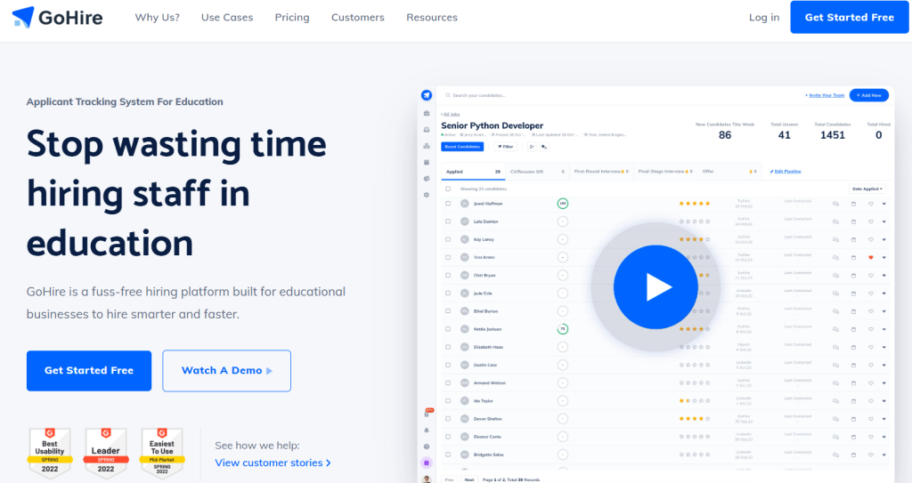Screen dimensions: 912x483
Task: Open the settings gear icon in preview sidebar
Action: tap(427, 195)
